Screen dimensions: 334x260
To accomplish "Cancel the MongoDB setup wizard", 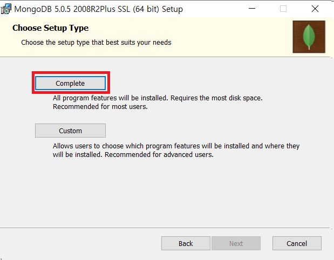I will [x=297, y=243].
